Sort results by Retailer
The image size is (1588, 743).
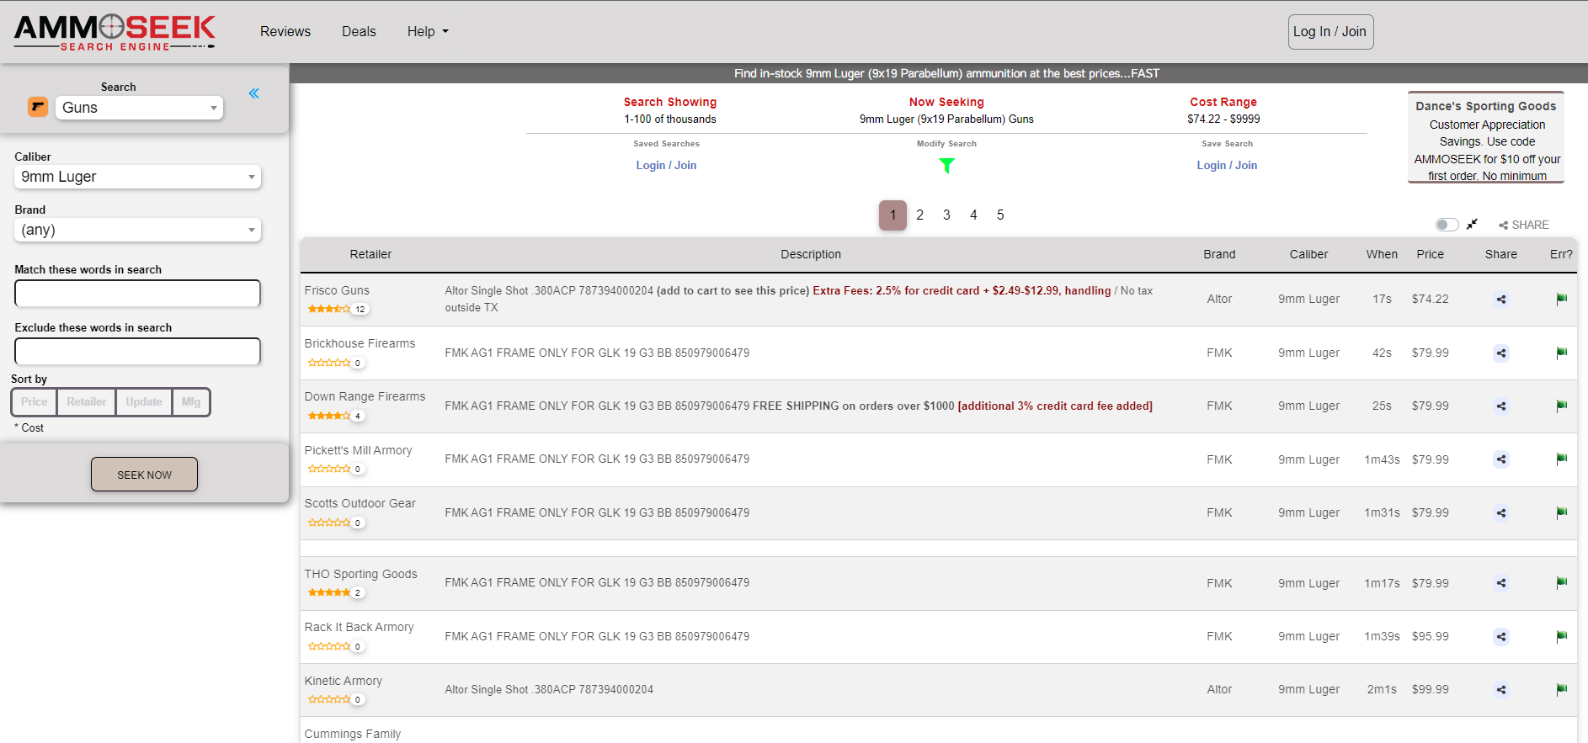tap(87, 402)
